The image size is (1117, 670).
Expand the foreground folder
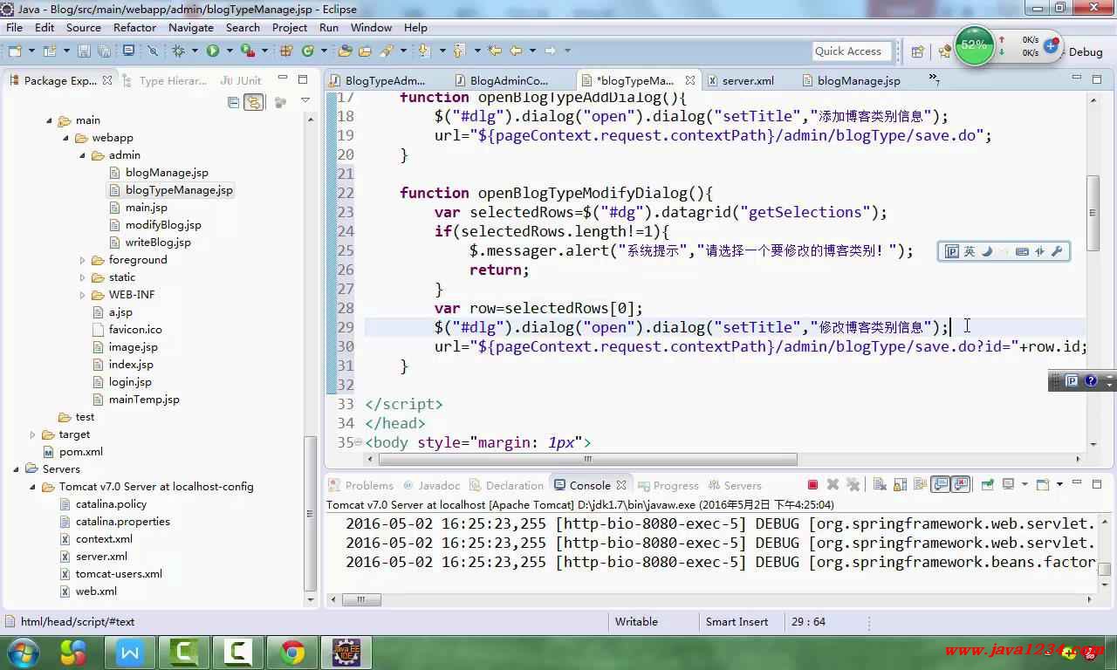pyautogui.click(x=83, y=260)
